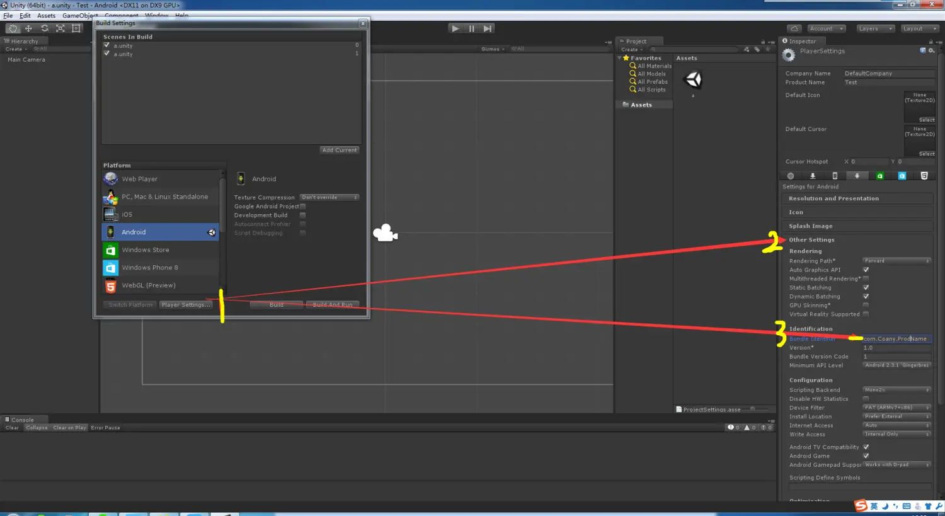Enable Multithreaded Rendering checkbox
This screenshot has width=945, height=516.
(866, 278)
